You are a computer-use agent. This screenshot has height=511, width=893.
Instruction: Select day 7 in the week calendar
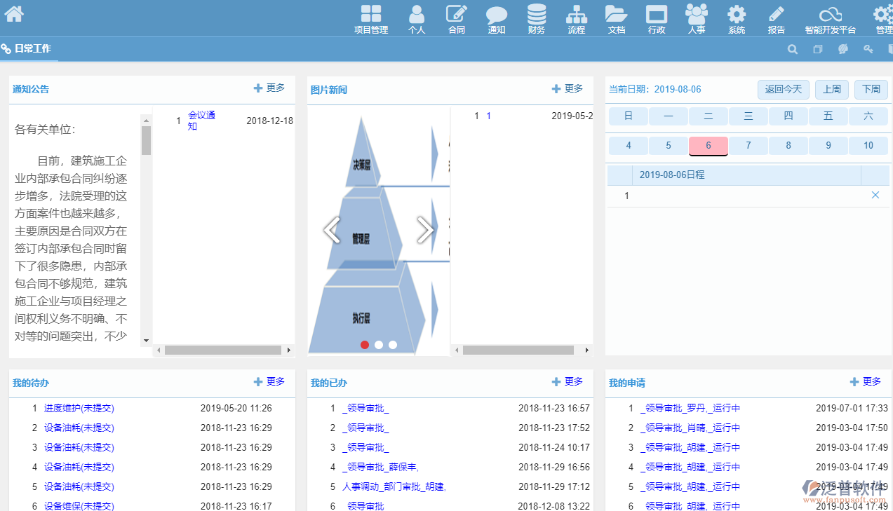748,145
